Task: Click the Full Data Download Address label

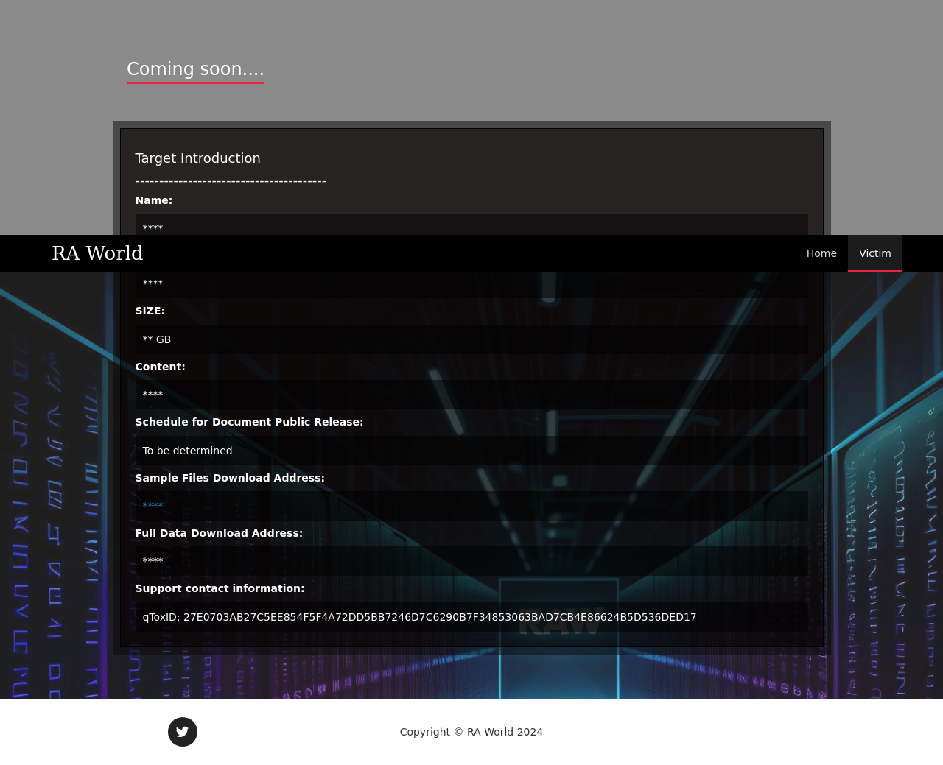Action: pyautogui.click(x=219, y=533)
